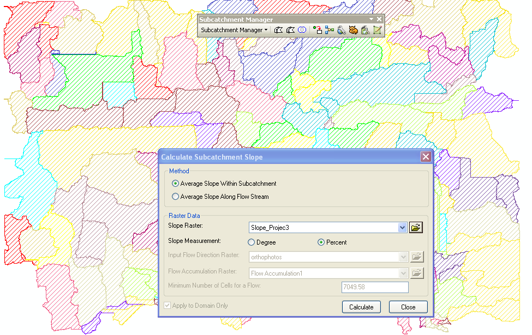Open the browse folder for Slope Raster
532x335 pixels.
coord(416,227)
